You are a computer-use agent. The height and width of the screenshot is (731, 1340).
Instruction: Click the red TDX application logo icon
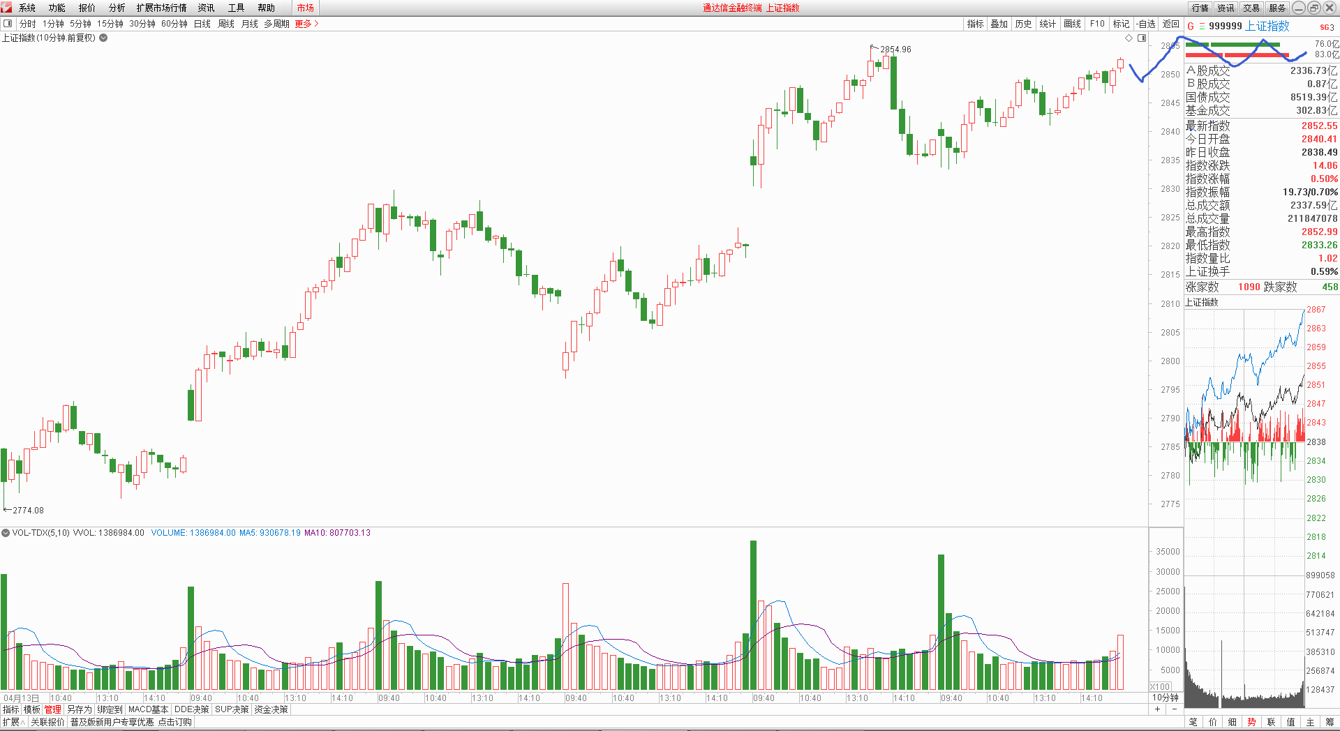[x=6, y=7]
